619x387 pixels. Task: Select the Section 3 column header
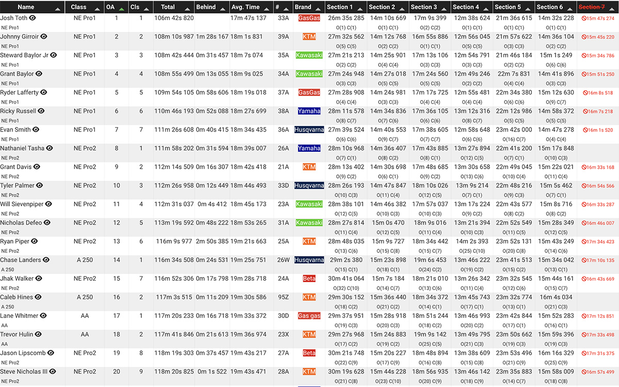click(430, 7)
